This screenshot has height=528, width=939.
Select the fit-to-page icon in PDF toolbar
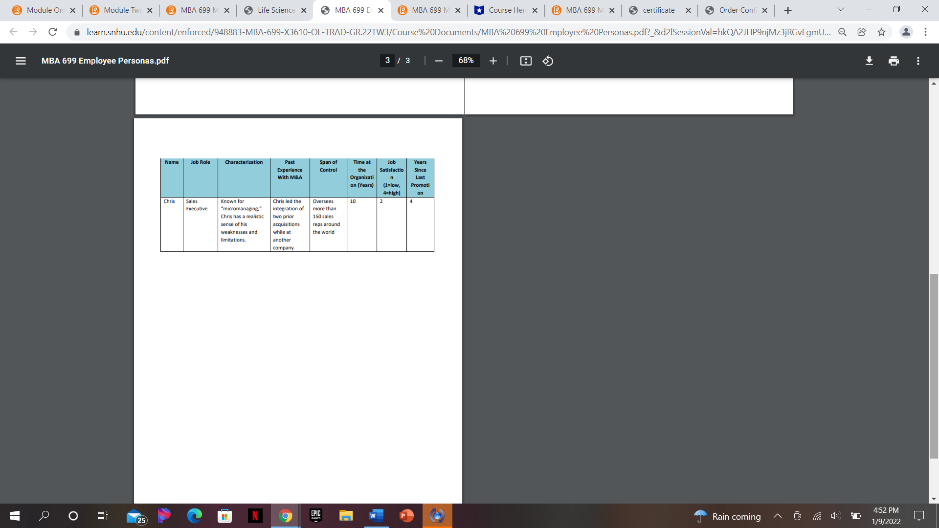click(526, 61)
